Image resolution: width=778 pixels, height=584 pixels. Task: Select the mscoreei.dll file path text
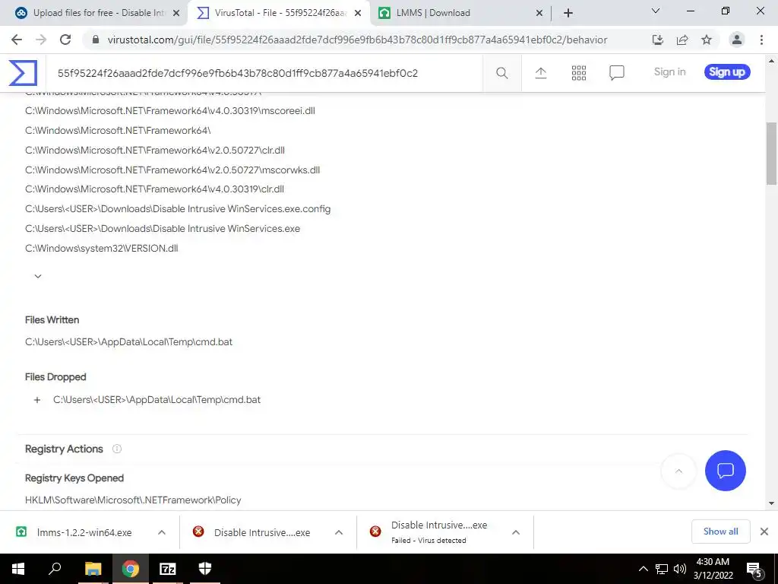pos(170,111)
